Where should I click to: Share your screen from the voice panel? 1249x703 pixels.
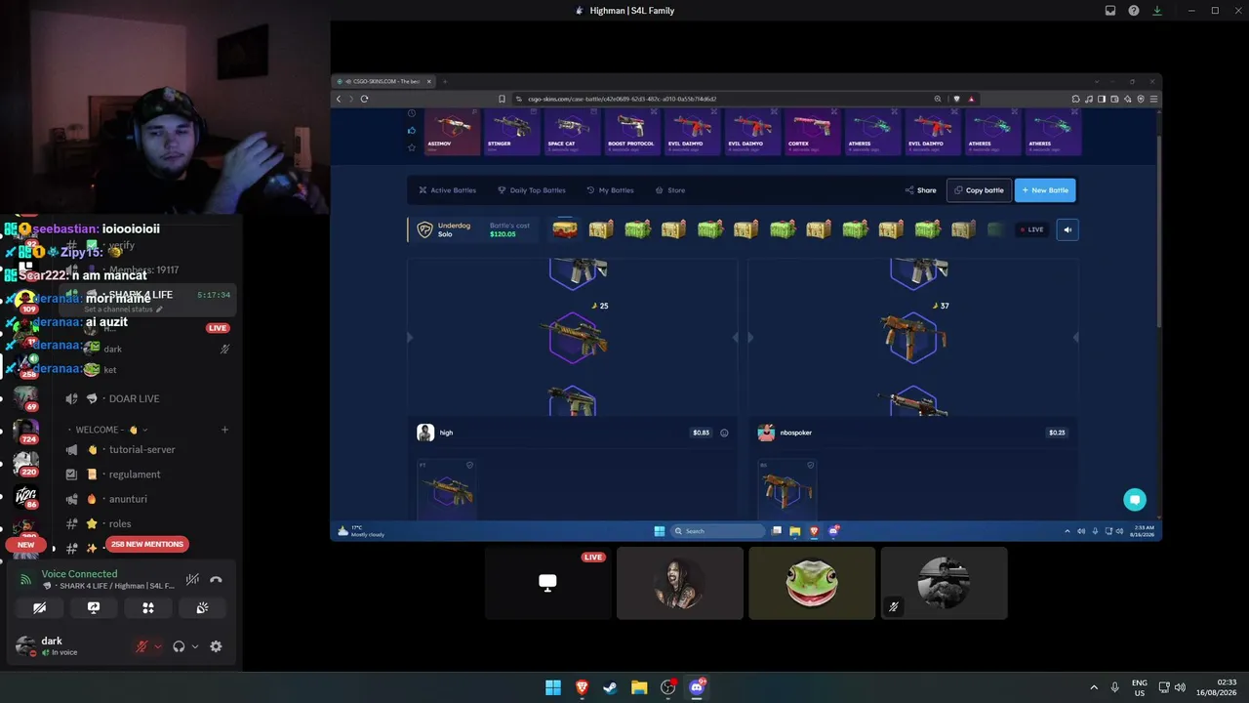94,607
